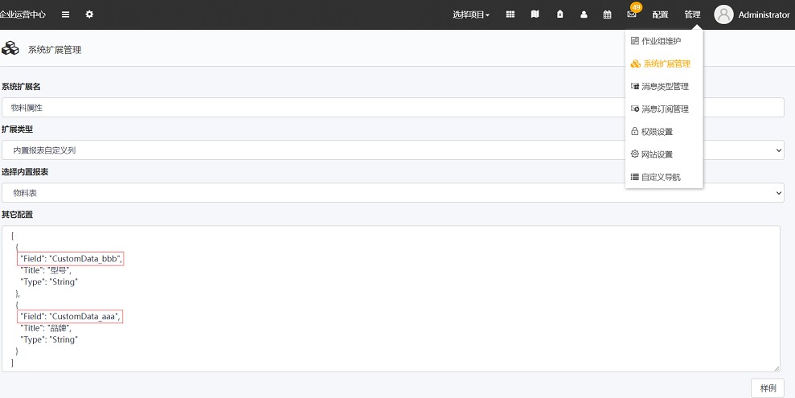Open the 选择内置报表 dropdown list
This screenshot has width=795, height=398.
[392, 193]
